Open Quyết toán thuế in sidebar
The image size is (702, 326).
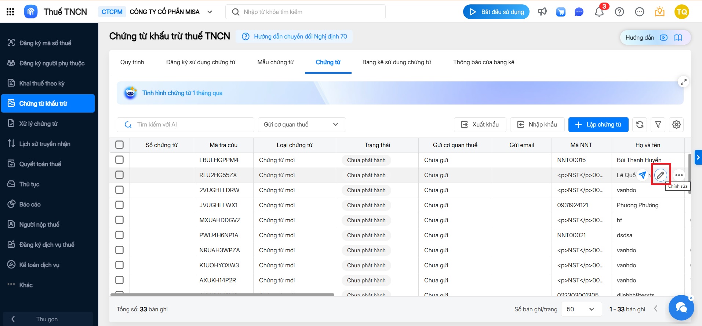pos(40,164)
